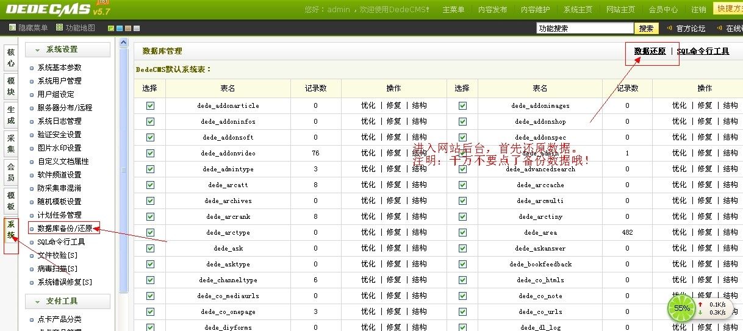Open 系统用户管理 in the sidebar
Viewport: 743px width, 331px height.
(x=59, y=81)
